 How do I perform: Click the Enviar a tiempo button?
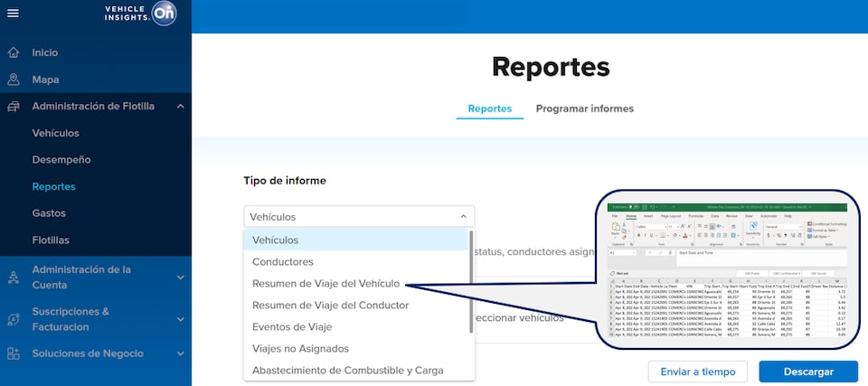tap(697, 372)
